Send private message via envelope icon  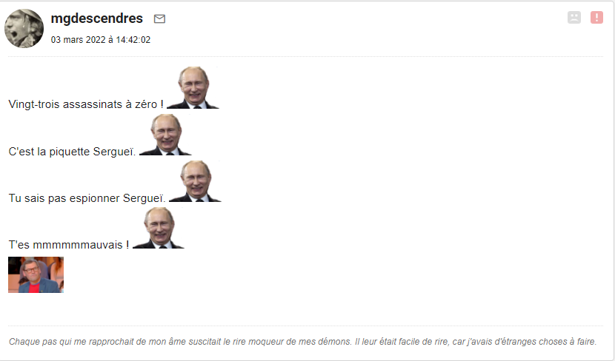[159, 18]
